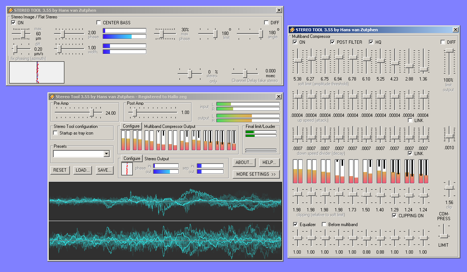
Task: Click the angle slider at 180°
Action: coord(250,34)
